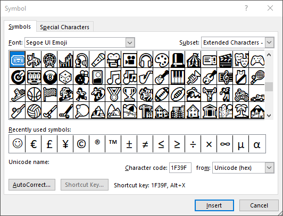This screenshot has height=216, width=283.
Task: Pick the piano keyboard symbol
Action: pyautogui.click(x=177, y=76)
